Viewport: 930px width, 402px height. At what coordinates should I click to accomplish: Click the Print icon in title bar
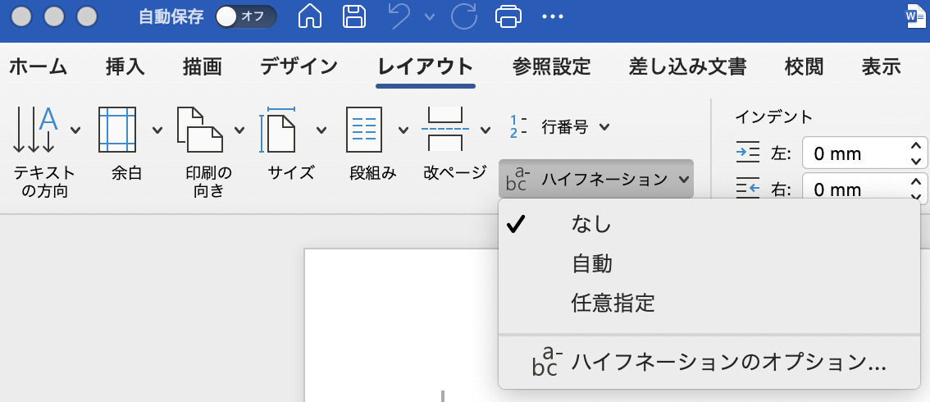(508, 16)
